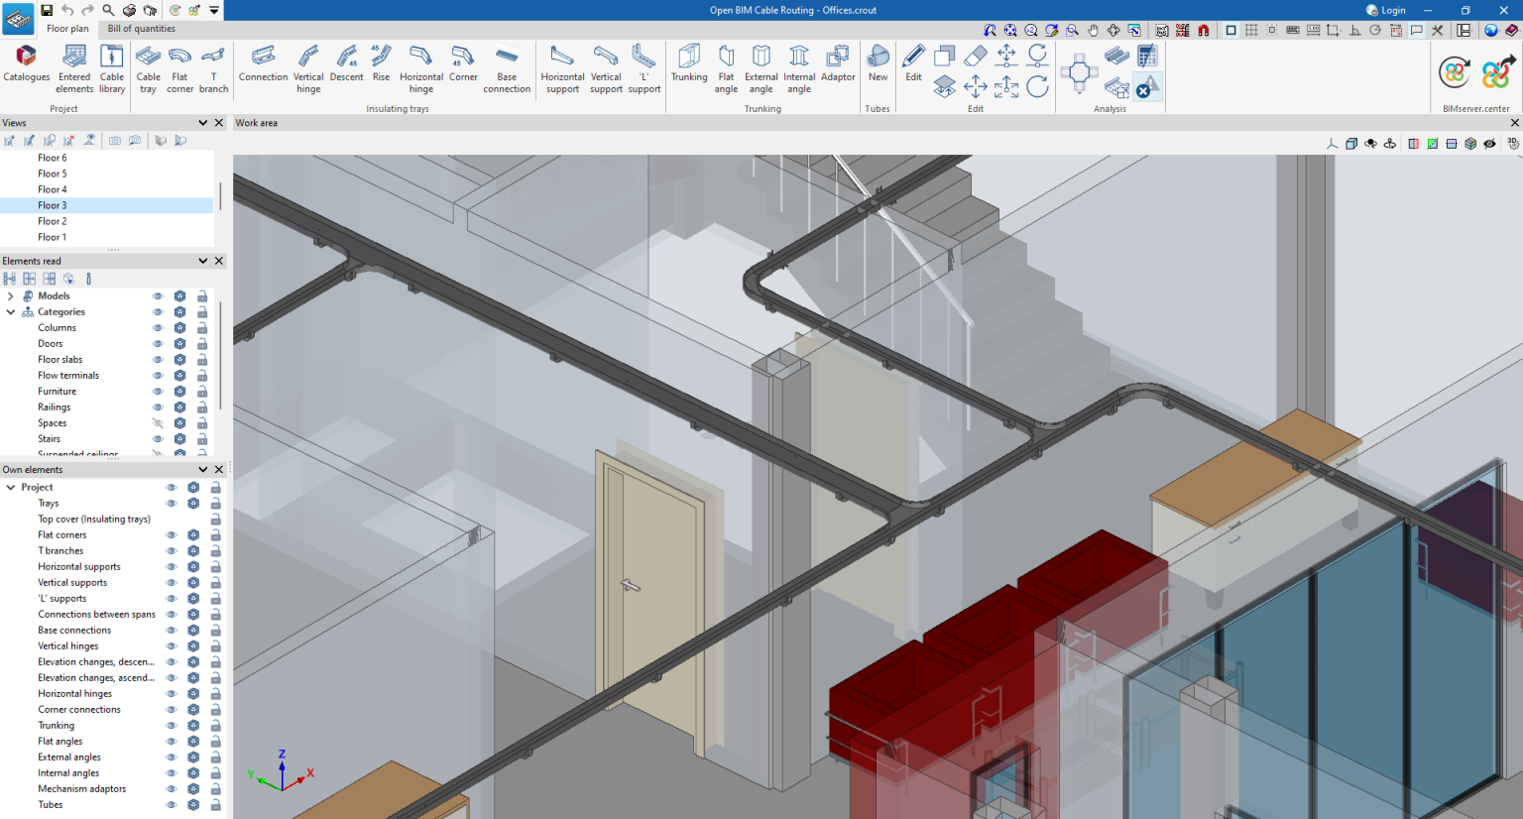Select Floor 5 in the Views list
This screenshot has width=1523, height=819.
pyautogui.click(x=52, y=173)
